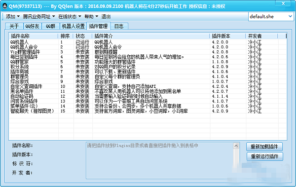Select the 综合游戏 plugin name

coord(19,81)
